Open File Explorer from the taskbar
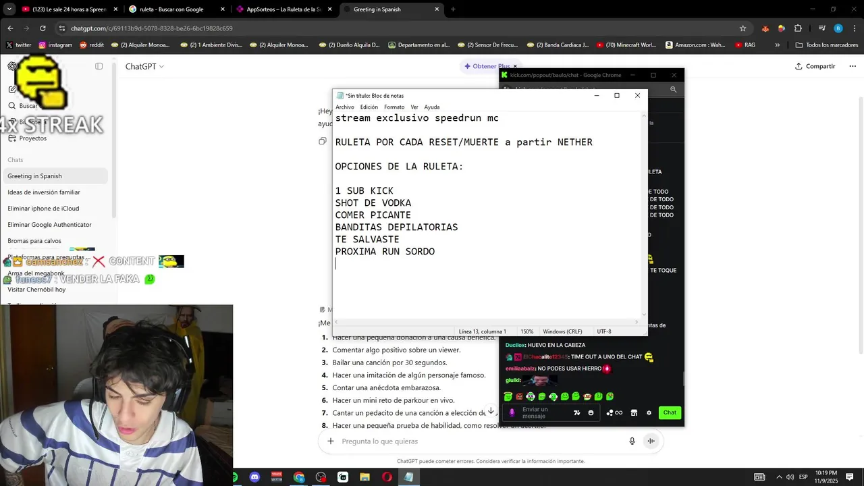This screenshot has height=486, width=864. click(x=364, y=477)
